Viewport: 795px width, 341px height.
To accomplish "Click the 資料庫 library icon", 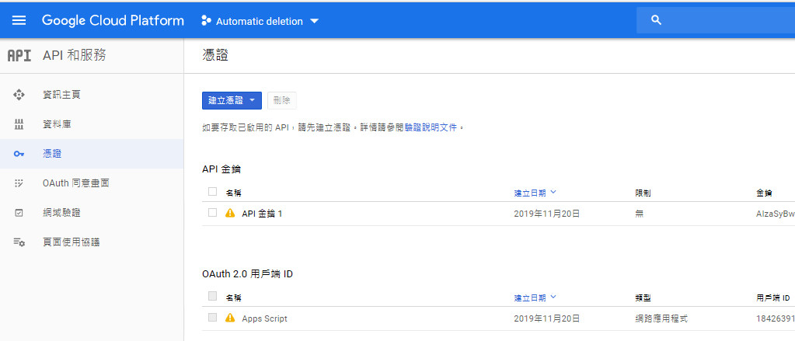I will [19, 124].
